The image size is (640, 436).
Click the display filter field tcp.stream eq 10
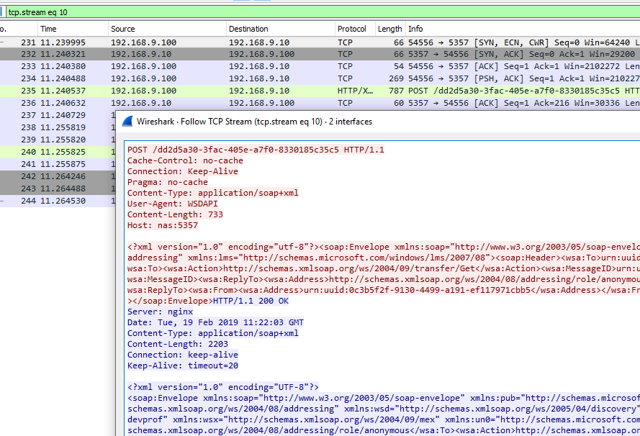pyautogui.click(x=323, y=12)
